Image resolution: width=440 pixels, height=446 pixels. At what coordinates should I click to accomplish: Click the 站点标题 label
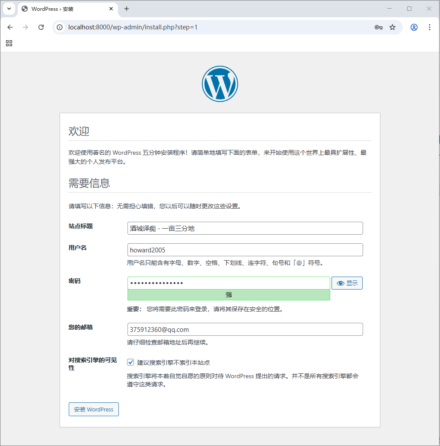pyautogui.click(x=80, y=226)
